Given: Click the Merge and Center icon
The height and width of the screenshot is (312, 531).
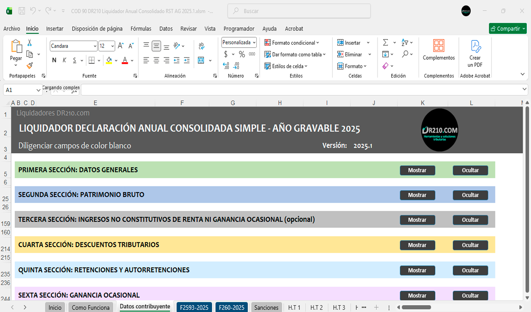Looking at the screenshot, I should coord(201,60).
